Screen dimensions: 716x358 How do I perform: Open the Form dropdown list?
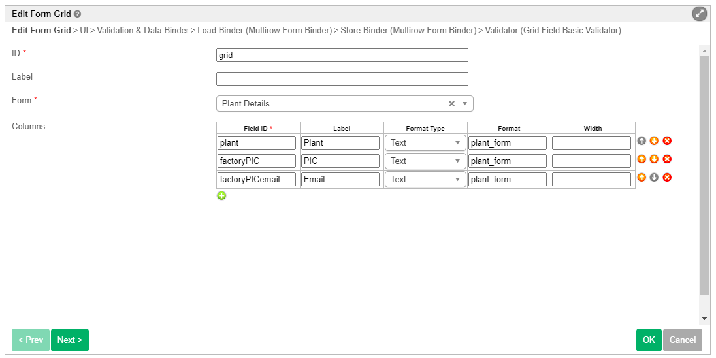pyautogui.click(x=464, y=104)
